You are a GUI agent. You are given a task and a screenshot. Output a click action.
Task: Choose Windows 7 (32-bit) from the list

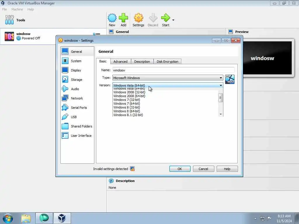[x=166, y=100]
